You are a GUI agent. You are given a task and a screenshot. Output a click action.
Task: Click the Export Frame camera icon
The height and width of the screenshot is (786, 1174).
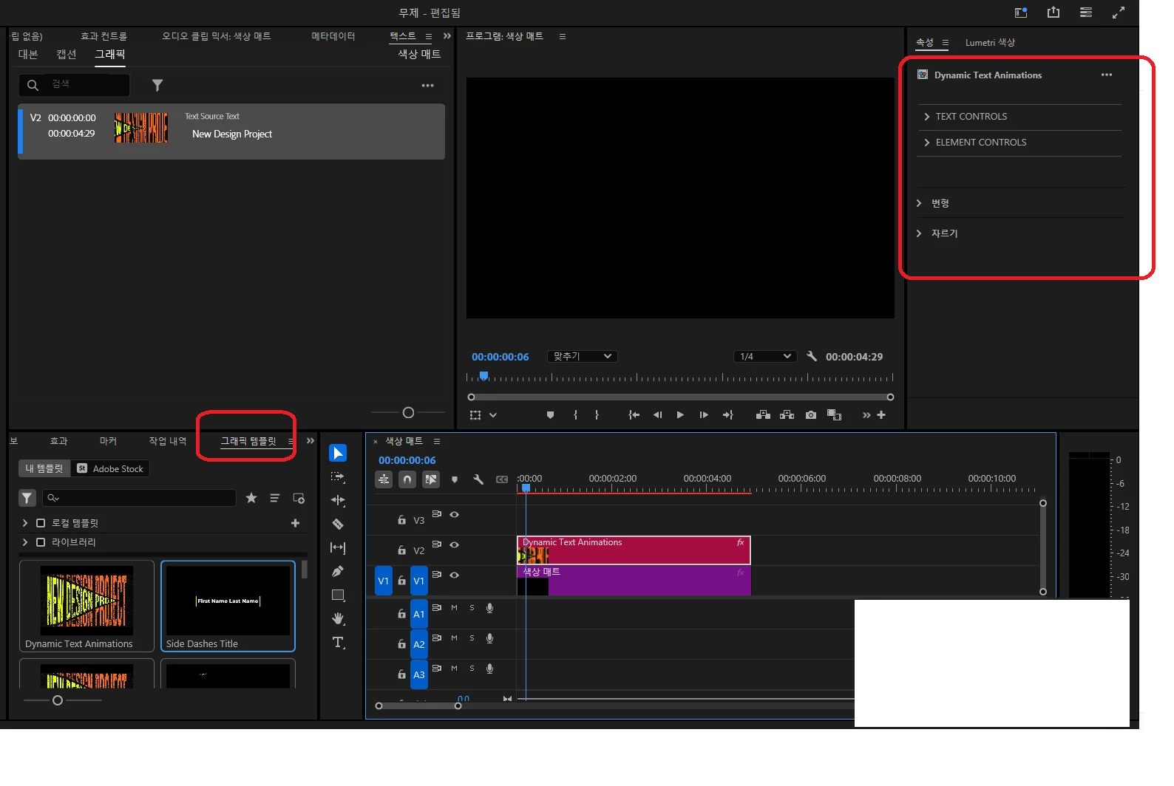point(811,415)
